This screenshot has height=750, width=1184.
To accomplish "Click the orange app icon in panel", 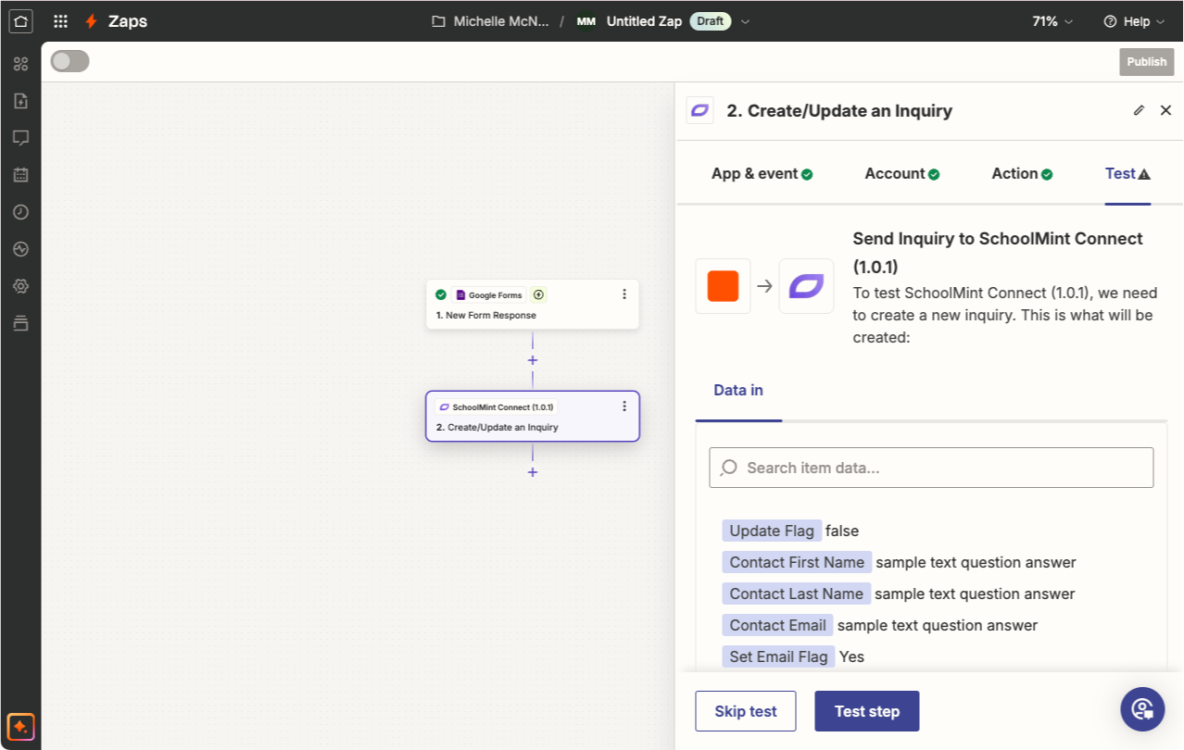I will (723, 286).
